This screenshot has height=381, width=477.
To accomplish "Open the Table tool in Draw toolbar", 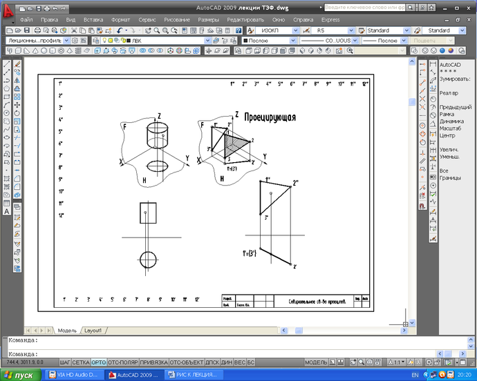I will click(x=6, y=203).
